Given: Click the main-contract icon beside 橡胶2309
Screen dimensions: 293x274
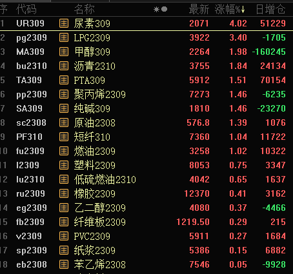Looking at the screenshot, I should (64, 193).
